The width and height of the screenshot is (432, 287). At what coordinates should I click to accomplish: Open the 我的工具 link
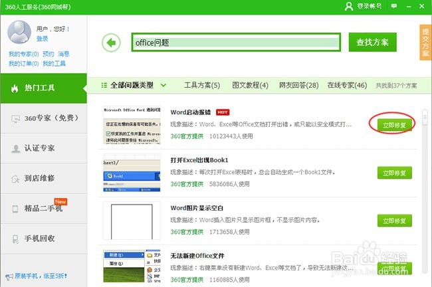(54, 64)
